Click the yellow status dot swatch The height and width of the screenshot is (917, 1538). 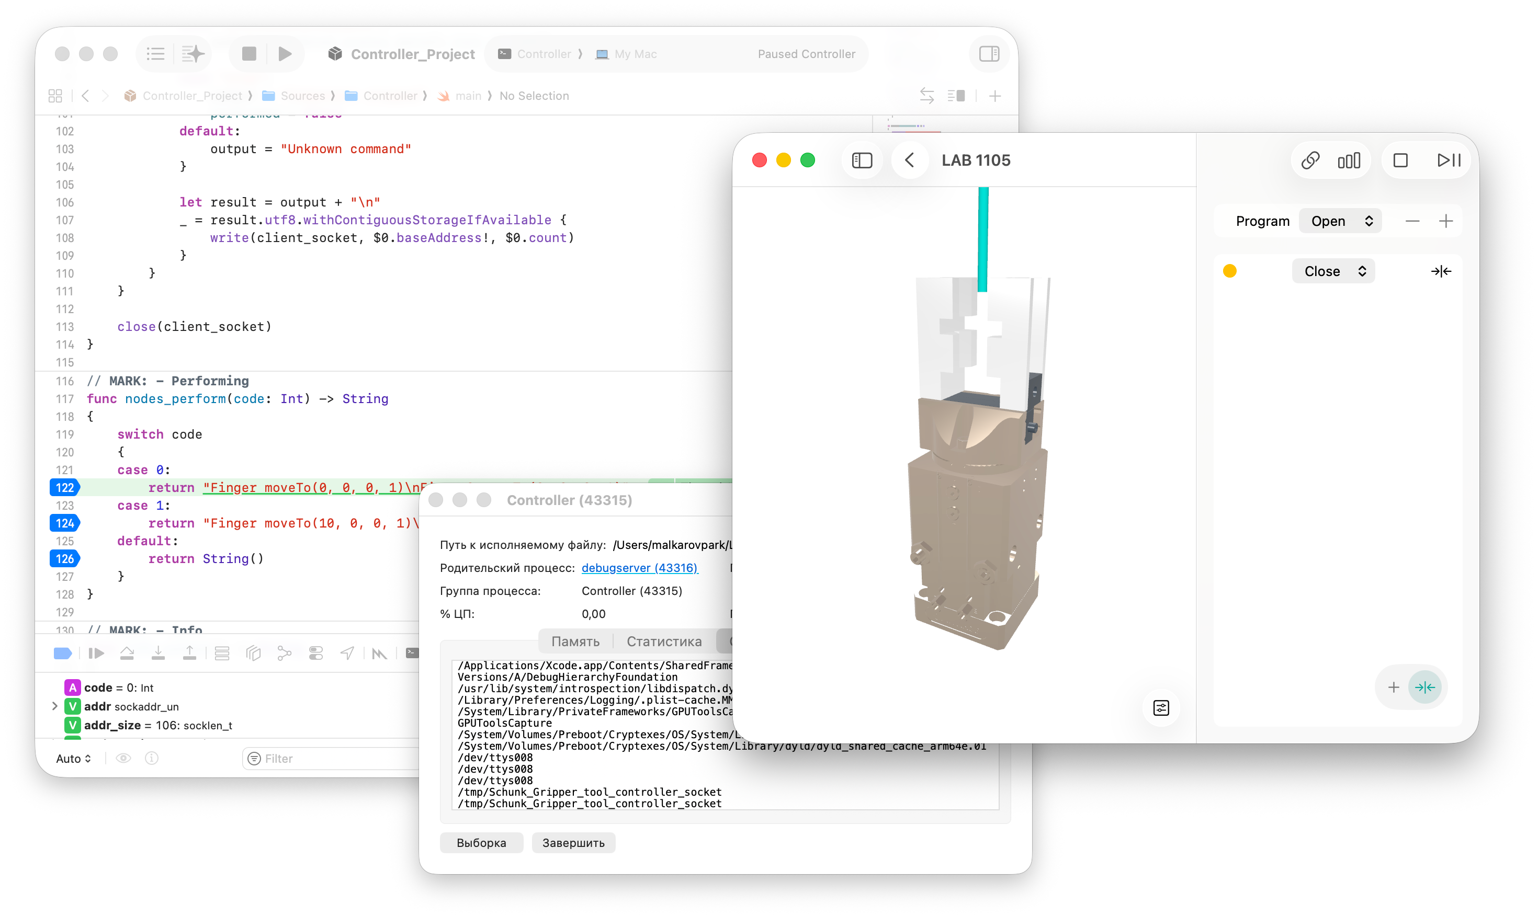tap(1229, 271)
